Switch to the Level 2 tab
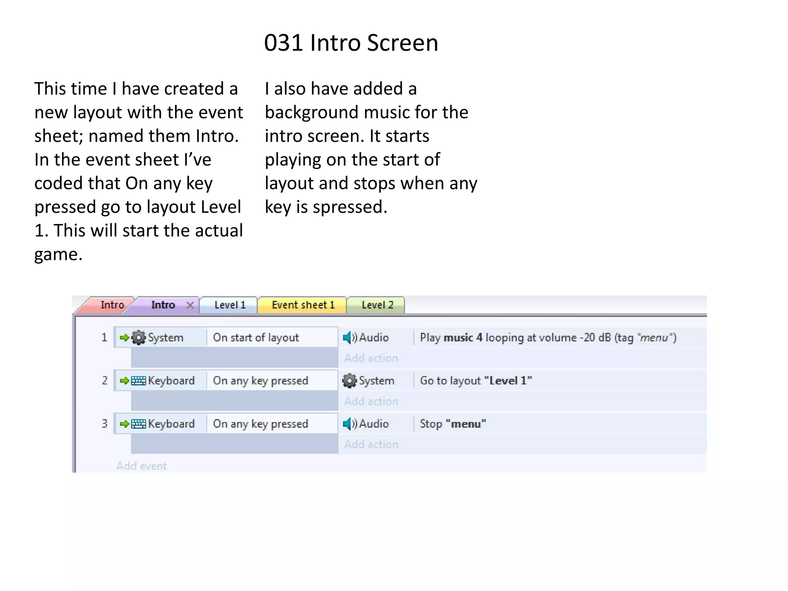 377,305
